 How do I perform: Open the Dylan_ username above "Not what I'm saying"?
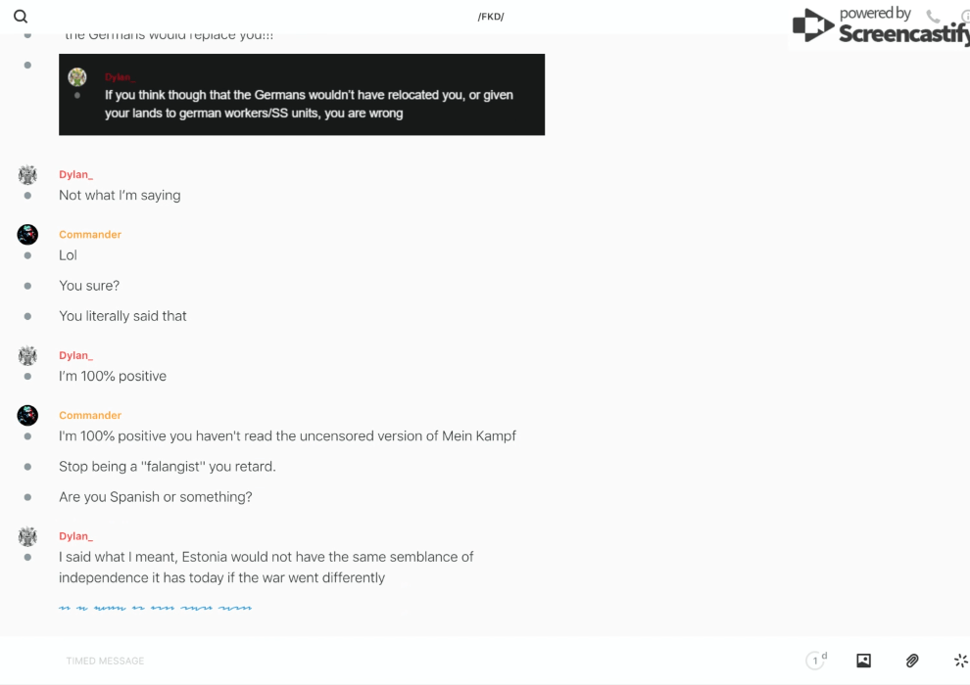[75, 174]
